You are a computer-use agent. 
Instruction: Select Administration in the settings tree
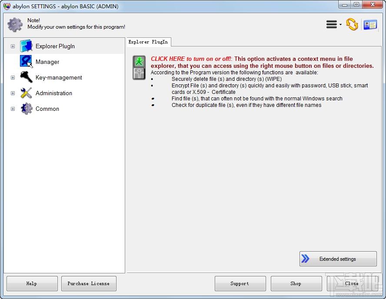tap(53, 93)
